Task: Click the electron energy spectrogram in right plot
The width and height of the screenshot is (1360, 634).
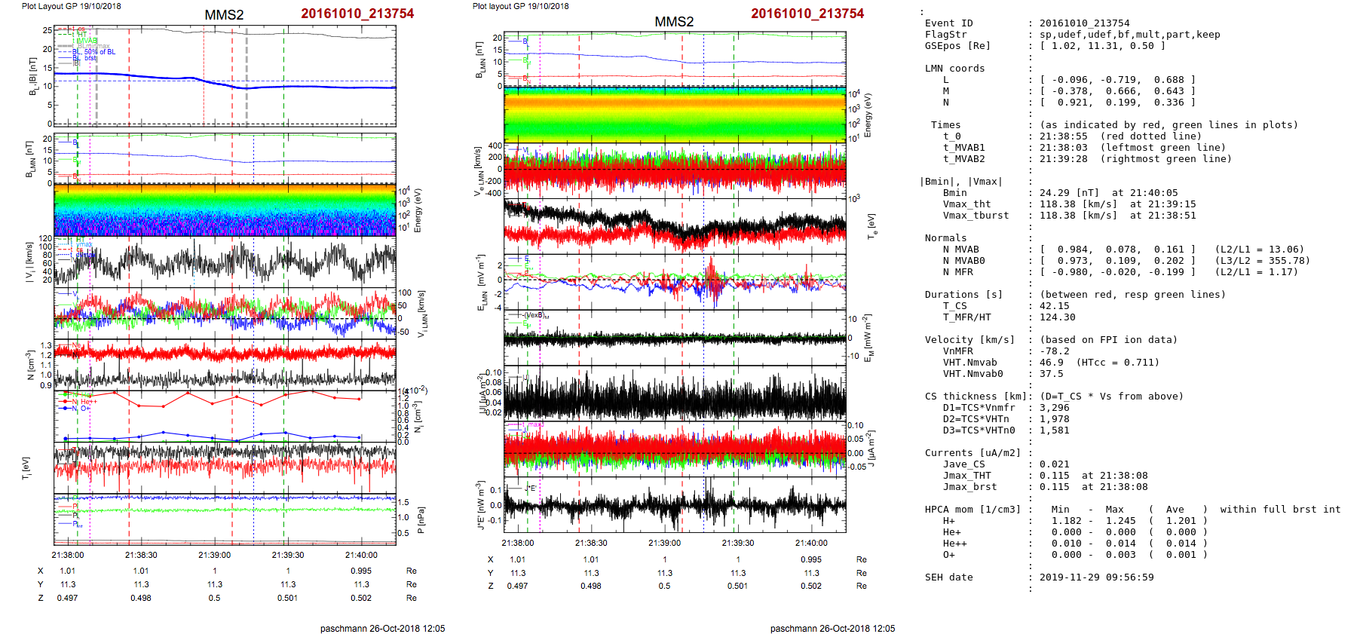Action: click(x=674, y=115)
